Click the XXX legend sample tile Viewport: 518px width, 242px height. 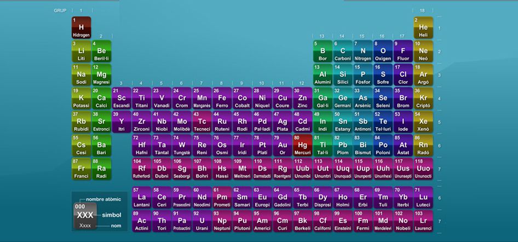(x=85, y=215)
